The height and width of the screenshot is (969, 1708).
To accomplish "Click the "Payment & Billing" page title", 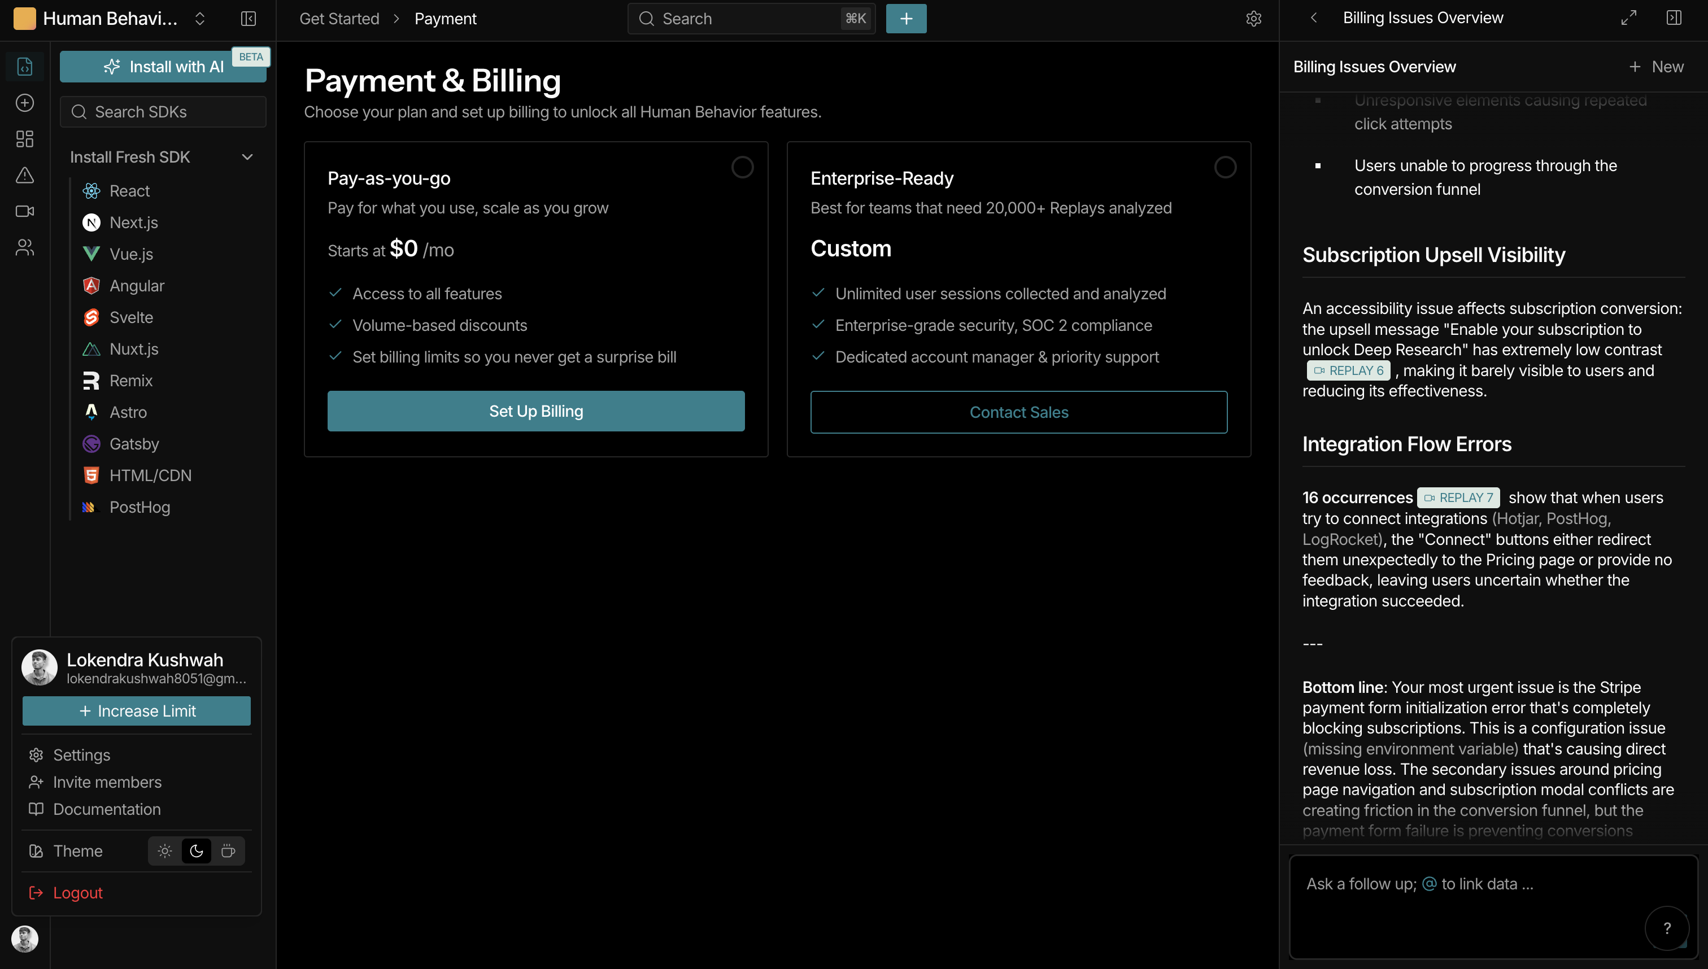I will click(433, 81).
